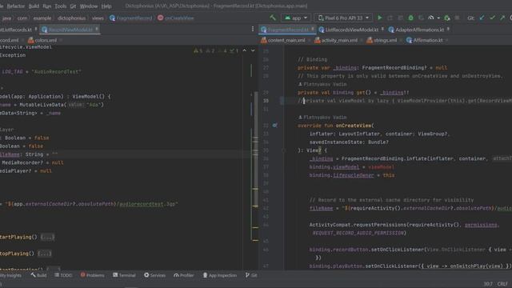Switch to Affirmation.kt tab
The height and width of the screenshot is (288, 512).
point(427,40)
